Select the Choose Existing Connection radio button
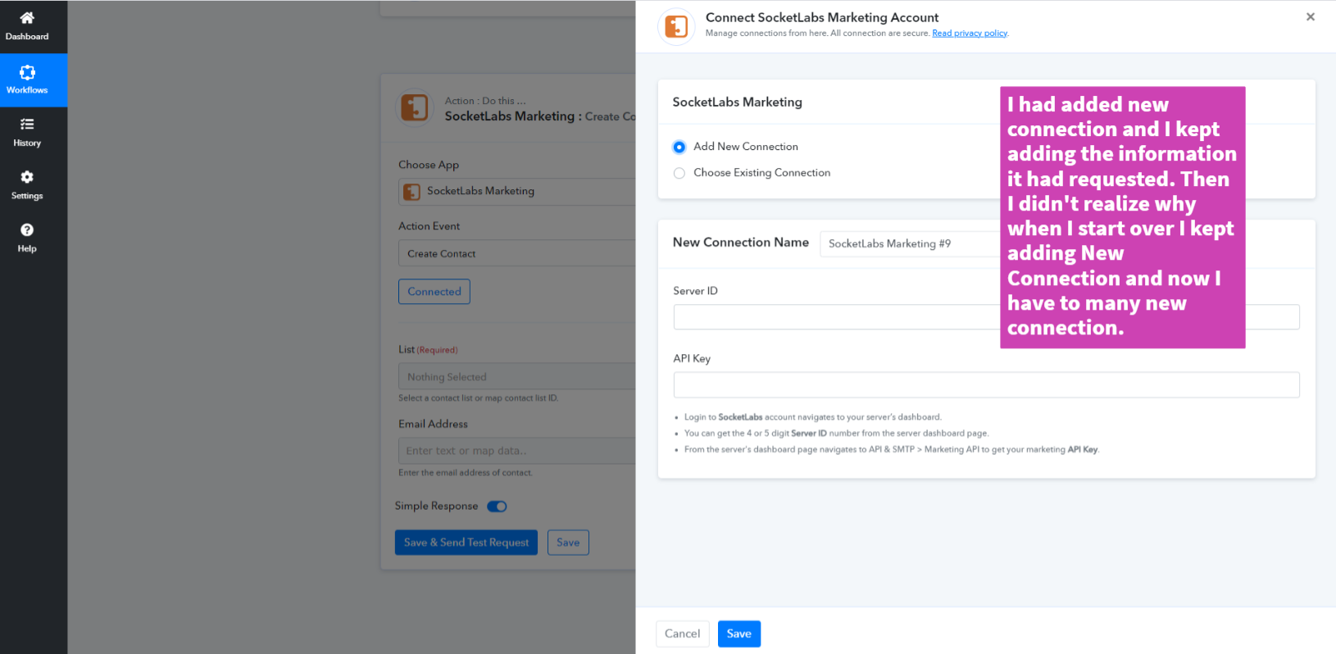The height and width of the screenshot is (654, 1336). (x=679, y=173)
